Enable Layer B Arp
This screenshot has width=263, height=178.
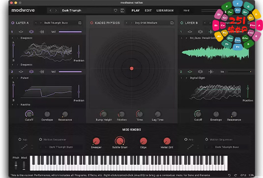point(186,139)
